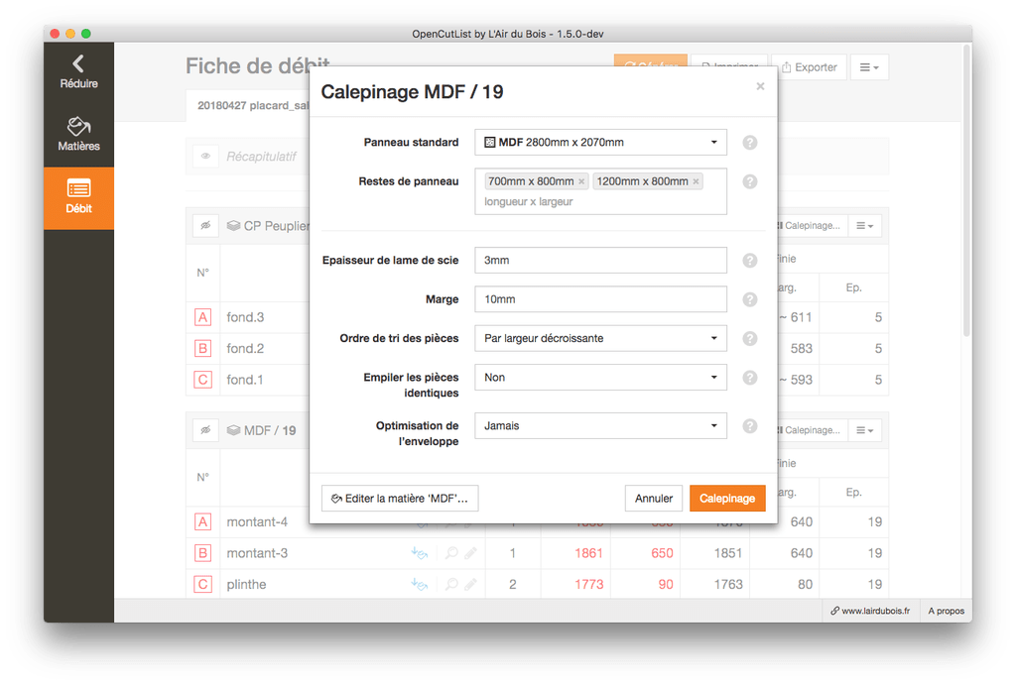This screenshot has width=1016, height=685.
Task: Click the Exporter button
Action: pyautogui.click(x=810, y=67)
